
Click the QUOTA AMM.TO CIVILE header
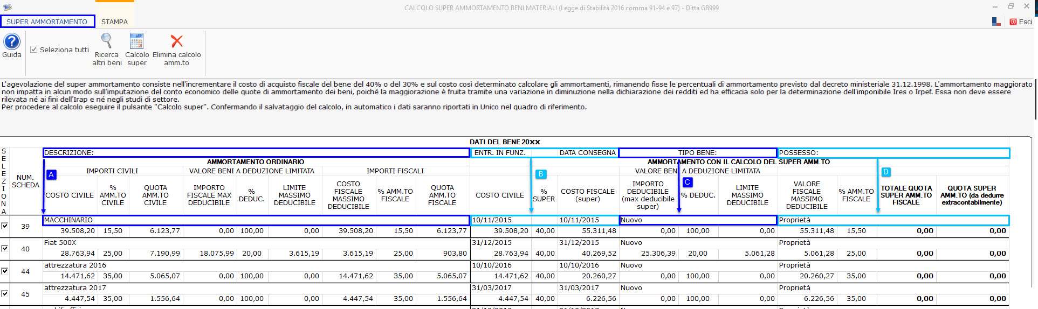coord(155,195)
